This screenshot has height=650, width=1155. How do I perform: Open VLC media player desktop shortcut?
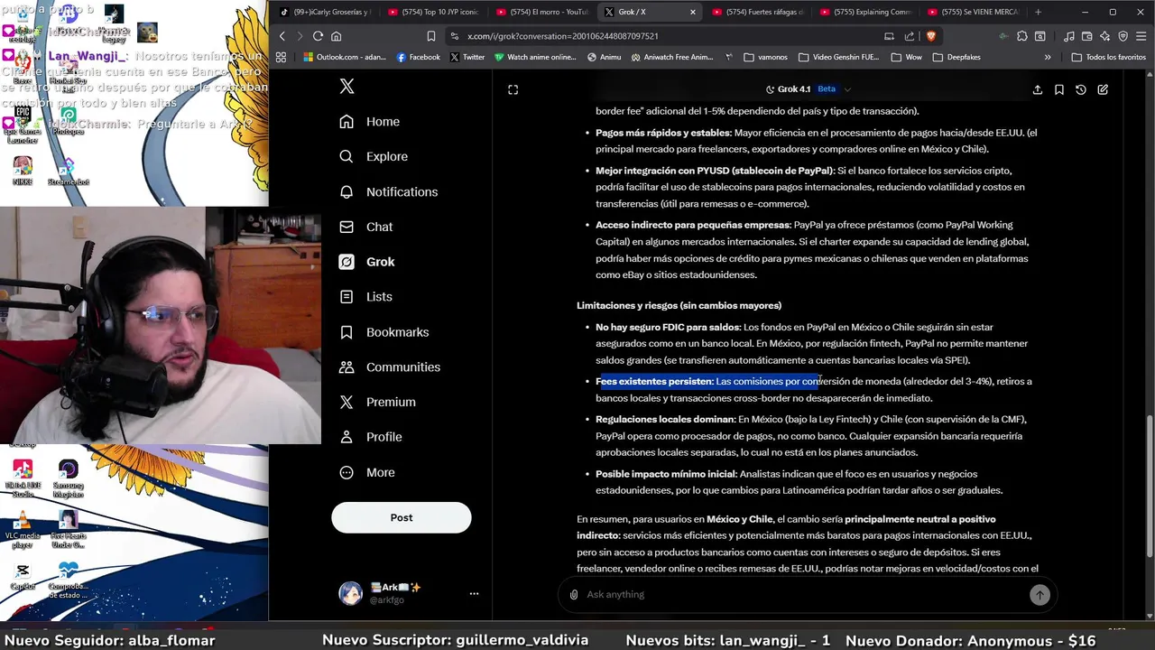click(x=23, y=528)
